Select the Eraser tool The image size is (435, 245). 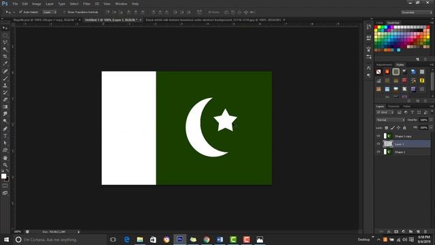click(x=5, y=100)
